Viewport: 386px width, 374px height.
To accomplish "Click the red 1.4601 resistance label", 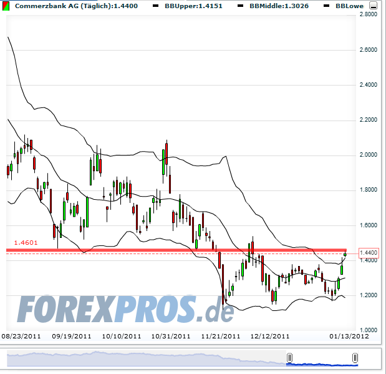I will tap(26, 243).
